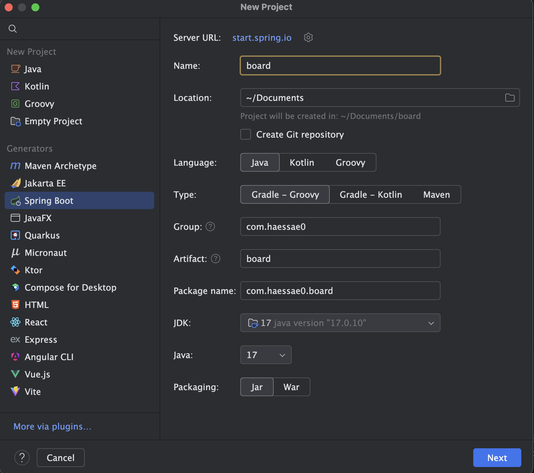
Task: Select Jar packaging
Action: click(x=257, y=387)
